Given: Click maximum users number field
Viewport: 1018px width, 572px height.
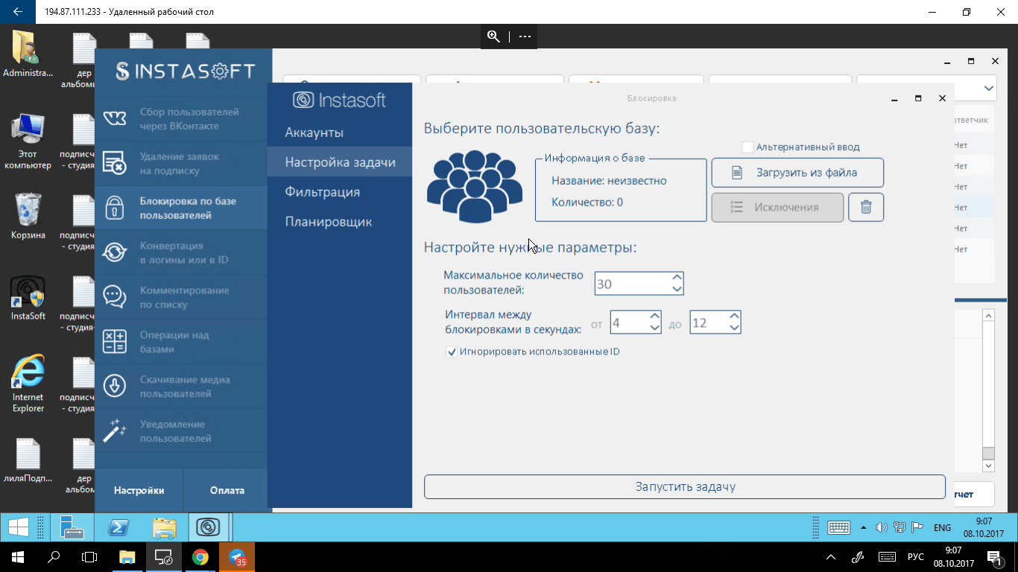Looking at the screenshot, I should (x=632, y=284).
